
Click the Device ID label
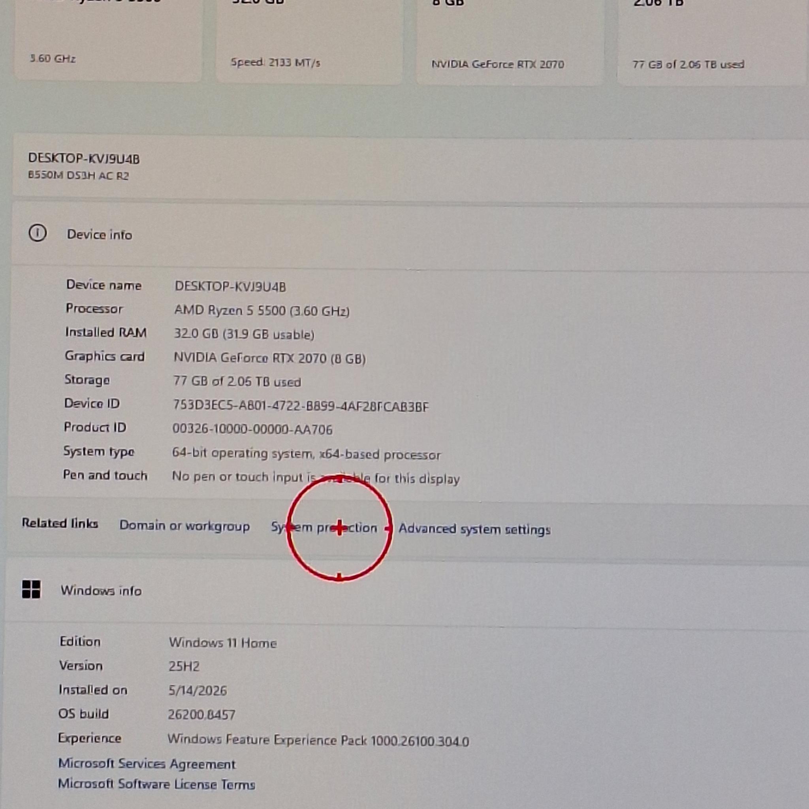(x=92, y=403)
